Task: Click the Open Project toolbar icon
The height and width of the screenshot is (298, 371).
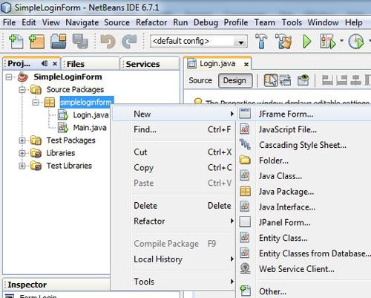Action: 59,41
